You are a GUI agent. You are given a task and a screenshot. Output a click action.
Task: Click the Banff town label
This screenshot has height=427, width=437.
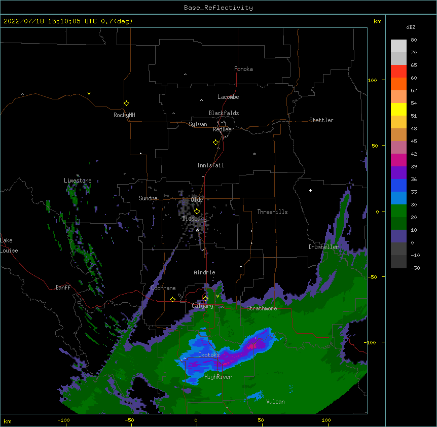(x=63, y=288)
